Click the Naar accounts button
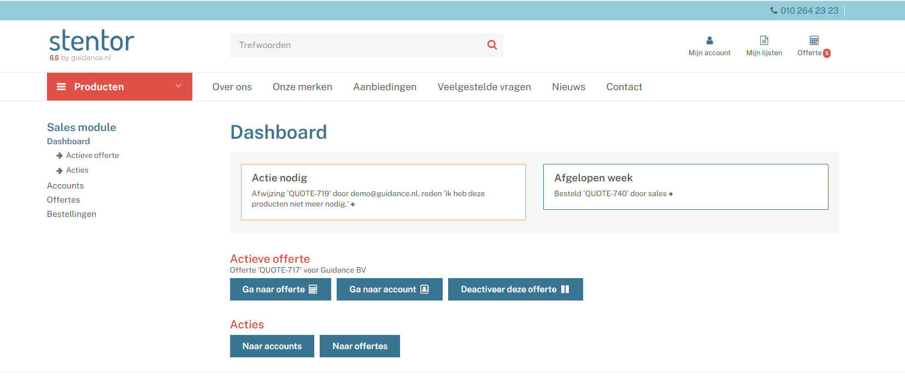The width and height of the screenshot is (905, 377). [x=272, y=346]
